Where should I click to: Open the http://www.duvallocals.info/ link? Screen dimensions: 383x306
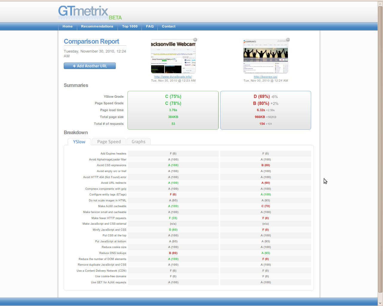click(x=173, y=77)
